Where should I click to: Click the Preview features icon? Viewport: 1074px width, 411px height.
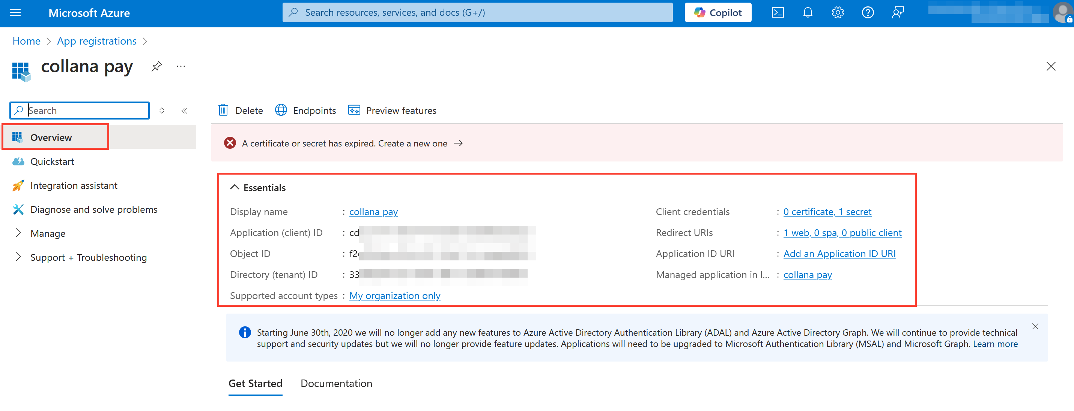click(x=354, y=110)
